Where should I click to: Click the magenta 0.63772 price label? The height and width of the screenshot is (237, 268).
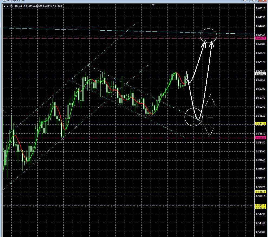[x=260, y=38]
